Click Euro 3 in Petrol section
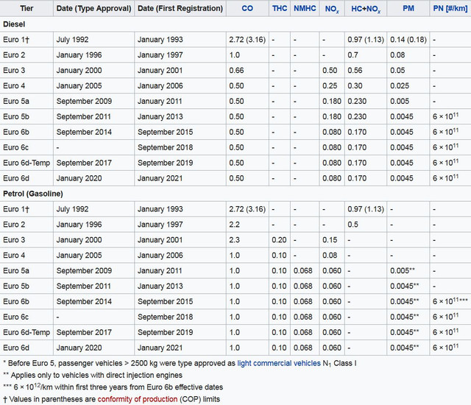Image resolution: width=471 pixels, height=405 pixels. (14, 240)
